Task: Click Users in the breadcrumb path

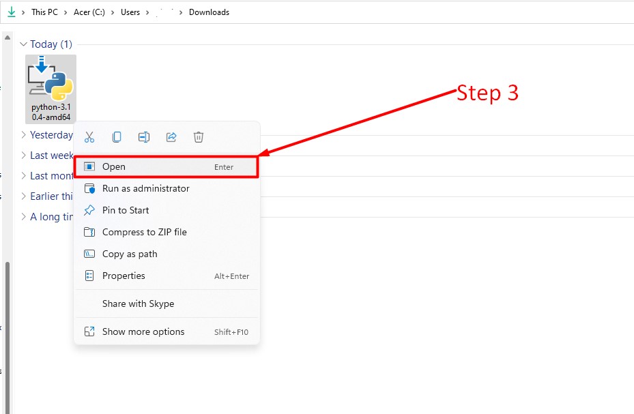Action: 130,12
